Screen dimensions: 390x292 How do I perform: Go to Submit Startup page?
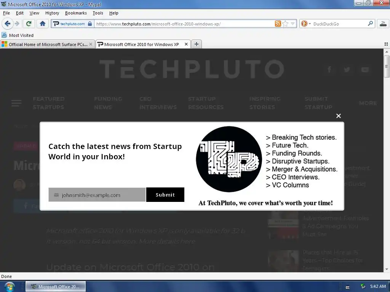318,103
